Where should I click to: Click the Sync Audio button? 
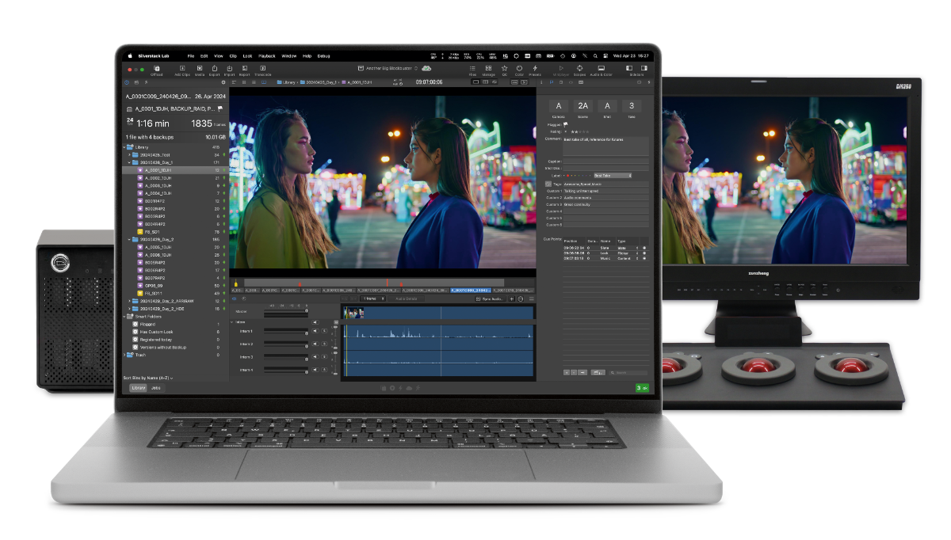tap(491, 299)
